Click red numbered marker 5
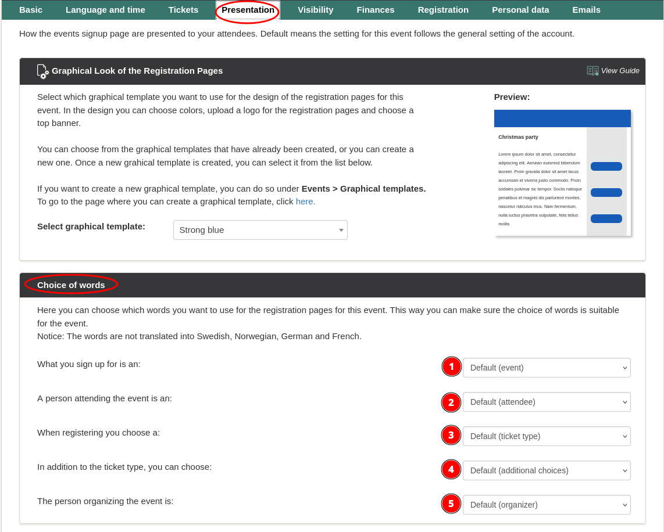This screenshot has width=664, height=532. pyautogui.click(x=451, y=504)
